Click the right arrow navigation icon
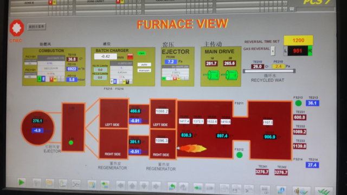Image resolution: width=347 pixels, height=195 pixels. tap(156, 186)
